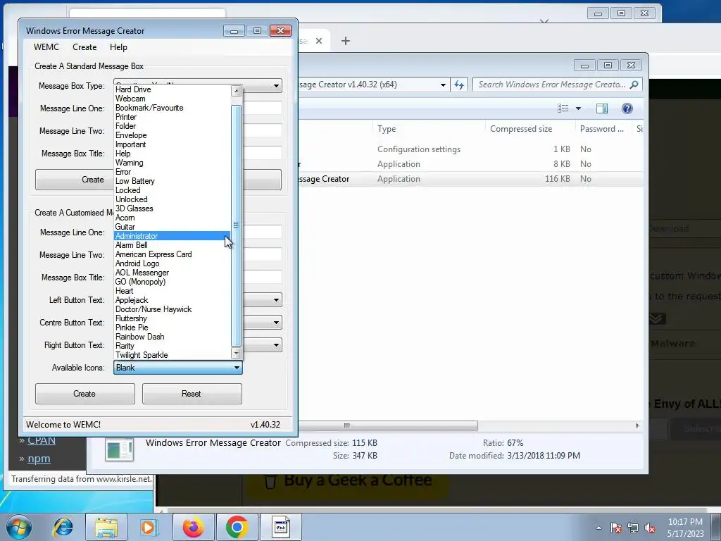721x541 pixels.
Task: Open the Windows Start menu
Action: click(x=18, y=527)
